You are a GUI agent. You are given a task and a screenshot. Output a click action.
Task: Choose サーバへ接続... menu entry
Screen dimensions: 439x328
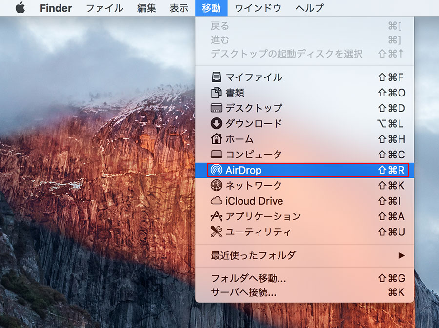tap(243, 293)
